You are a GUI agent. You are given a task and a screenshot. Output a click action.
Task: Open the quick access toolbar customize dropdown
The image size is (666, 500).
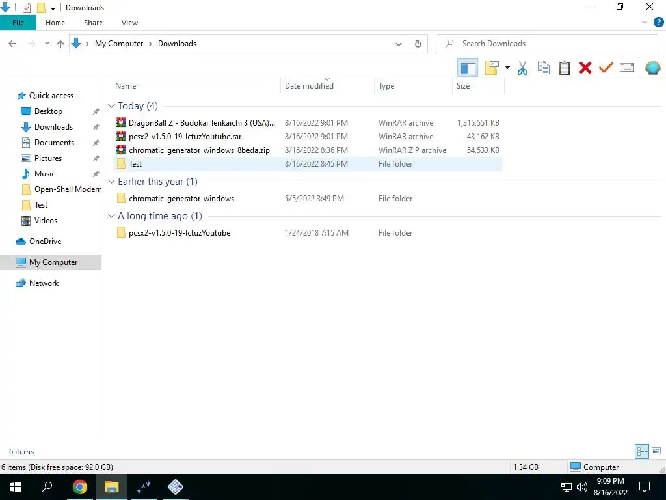click(x=53, y=8)
